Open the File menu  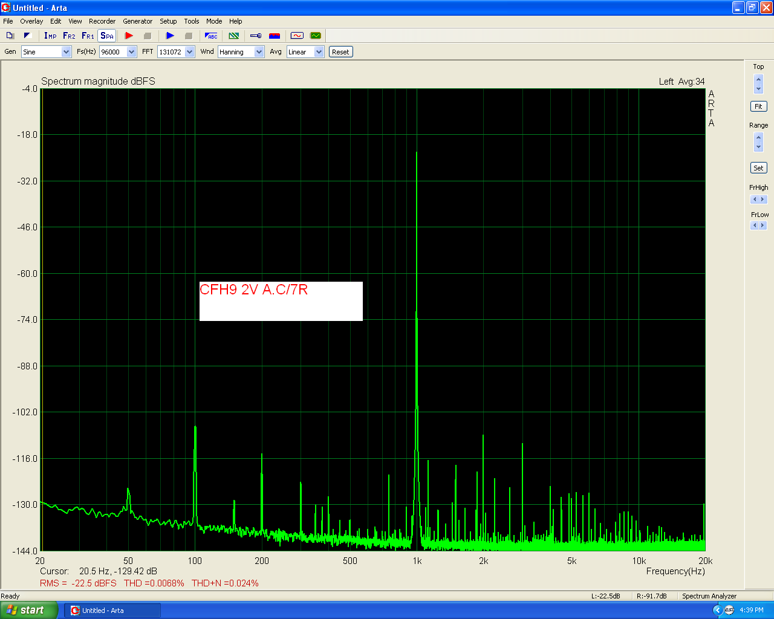click(x=8, y=21)
